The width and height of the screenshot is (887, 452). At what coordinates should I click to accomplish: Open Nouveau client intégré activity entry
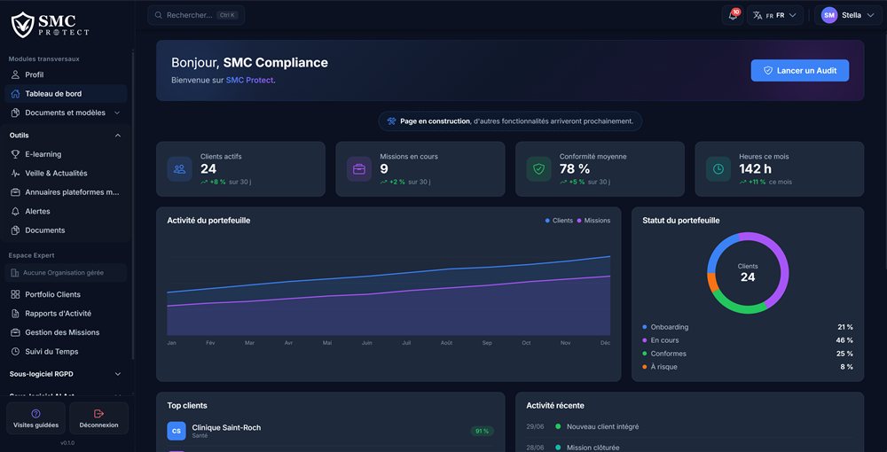689,426
